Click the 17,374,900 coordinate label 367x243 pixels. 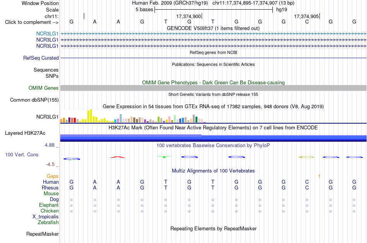coord(189,16)
